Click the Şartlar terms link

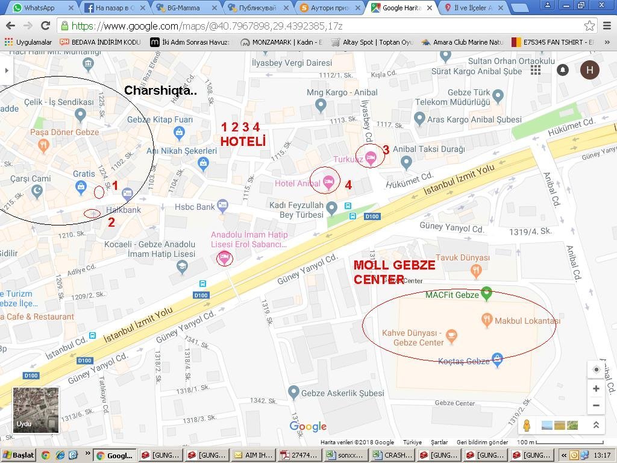click(x=439, y=442)
